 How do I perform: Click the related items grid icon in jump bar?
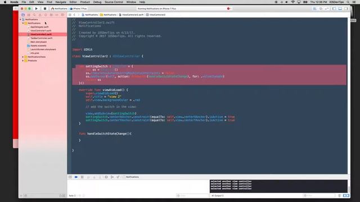70,15
